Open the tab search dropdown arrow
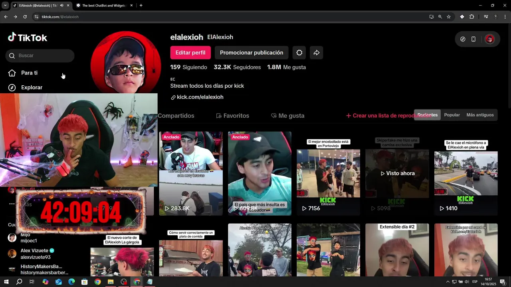 pyautogui.click(x=5, y=6)
